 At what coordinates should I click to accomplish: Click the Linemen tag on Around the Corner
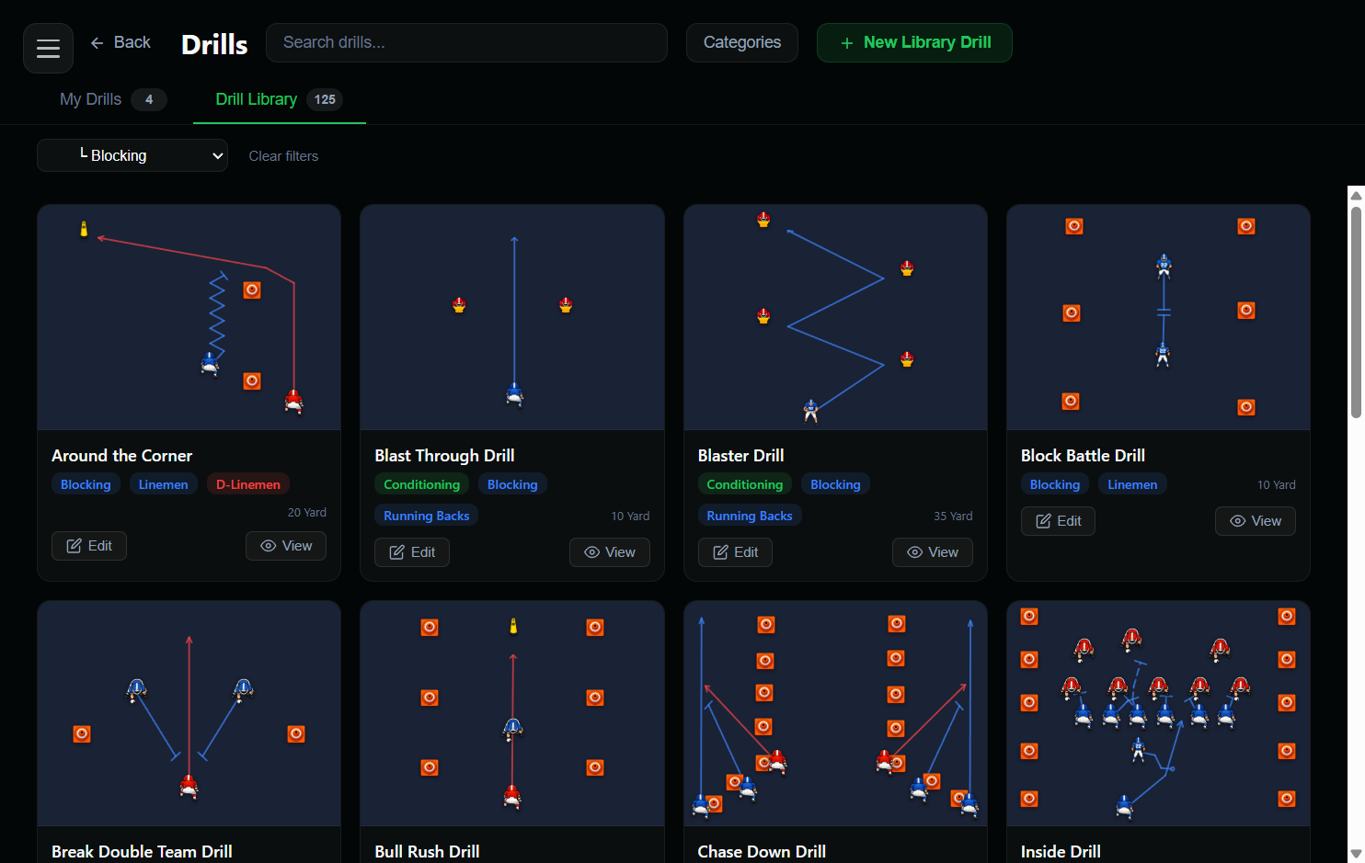(x=164, y=484)
